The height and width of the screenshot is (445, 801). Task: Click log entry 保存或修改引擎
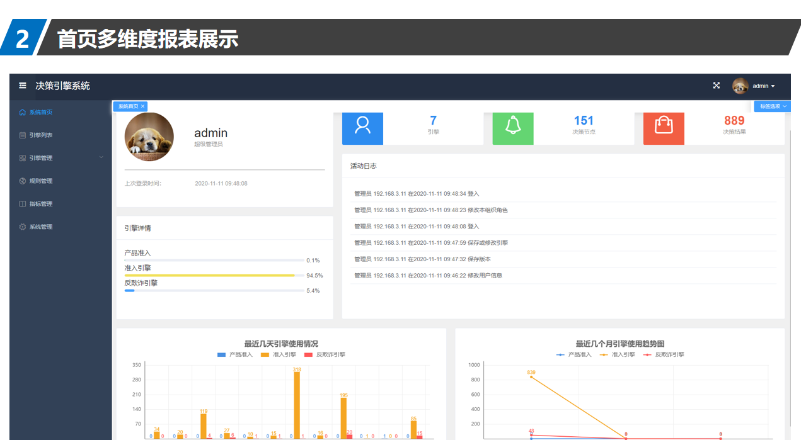tap(563, 243)
